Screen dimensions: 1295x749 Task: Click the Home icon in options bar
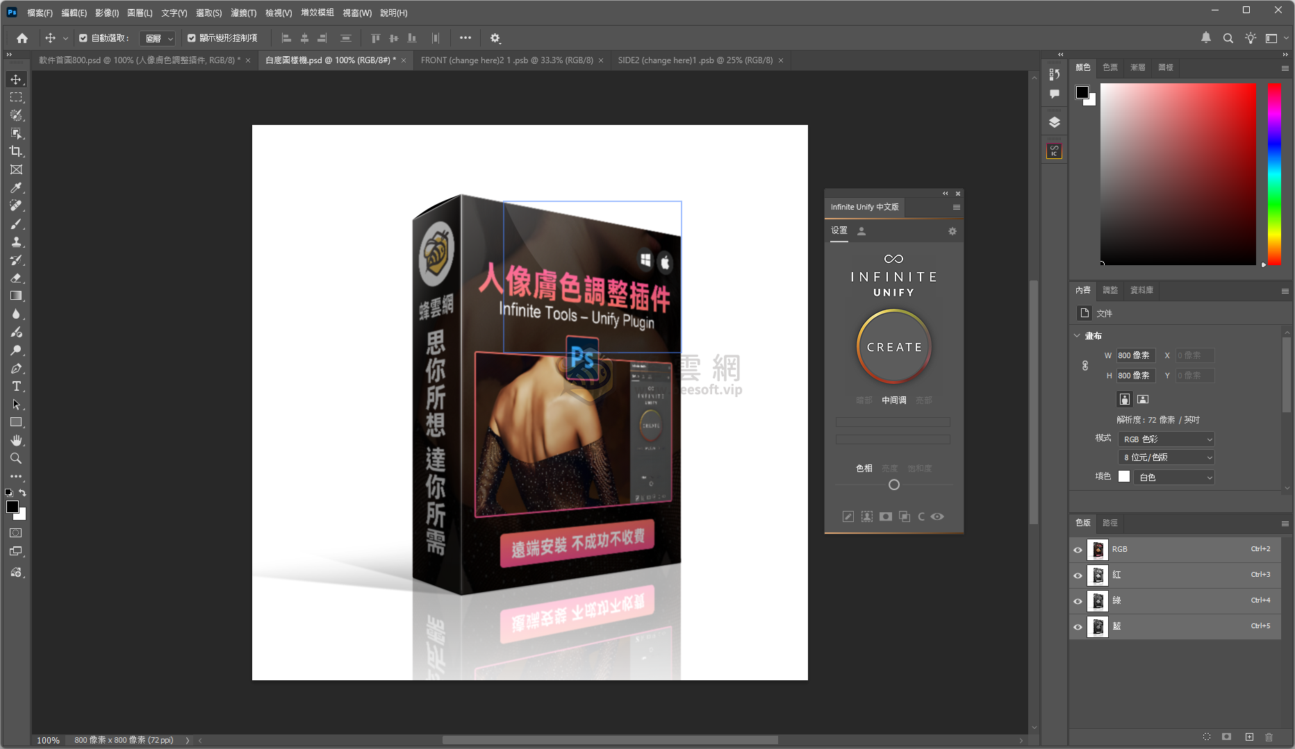pos(22,38)
